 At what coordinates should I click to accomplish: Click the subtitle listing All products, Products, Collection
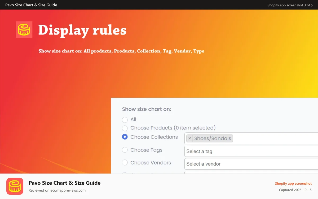coord(121,51)
